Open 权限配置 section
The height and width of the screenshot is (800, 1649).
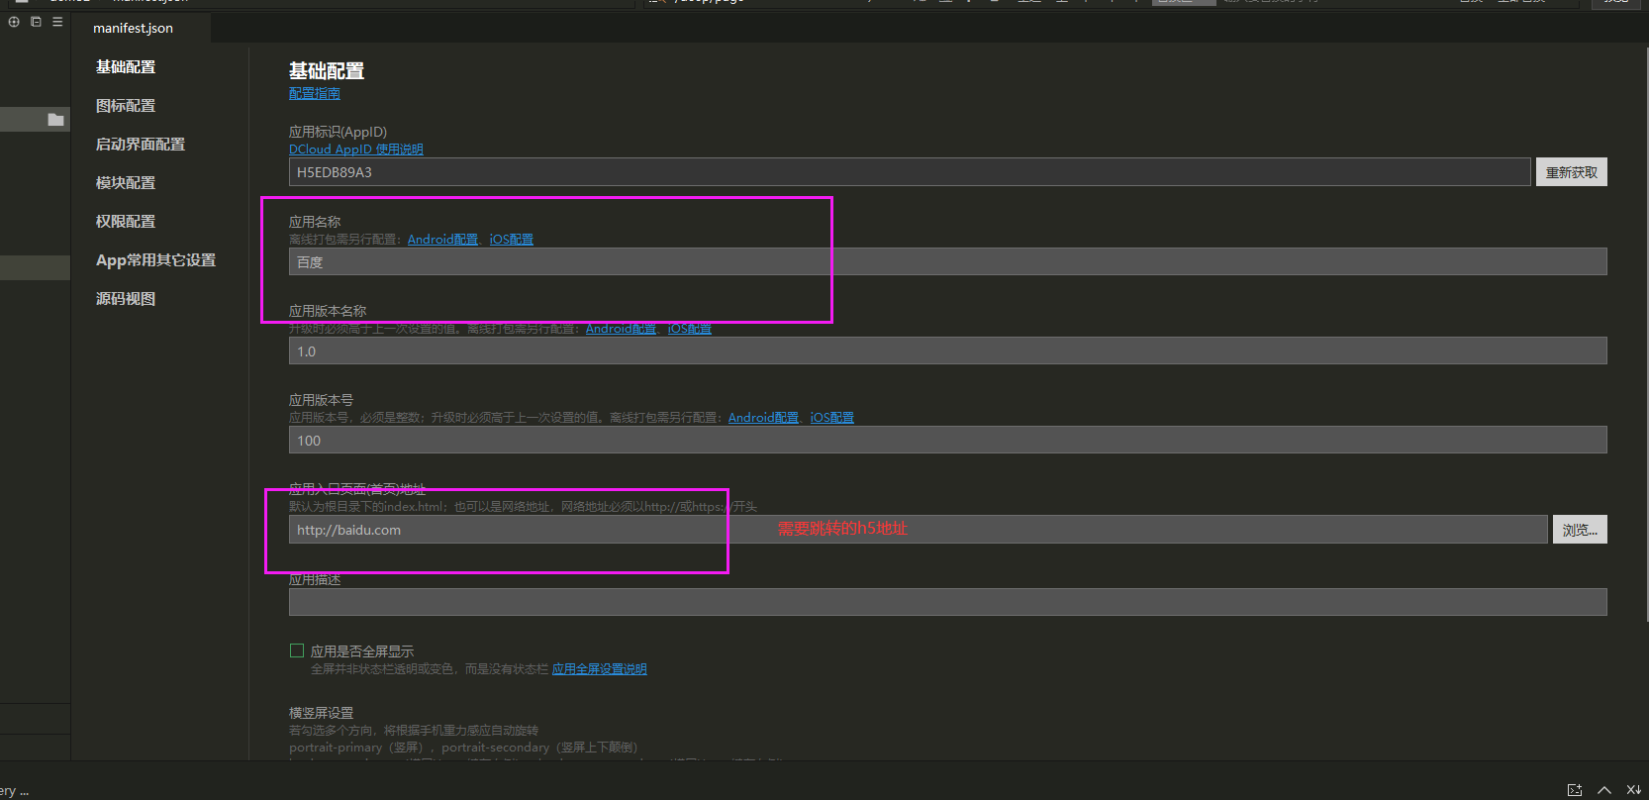[x=126, y=222]
